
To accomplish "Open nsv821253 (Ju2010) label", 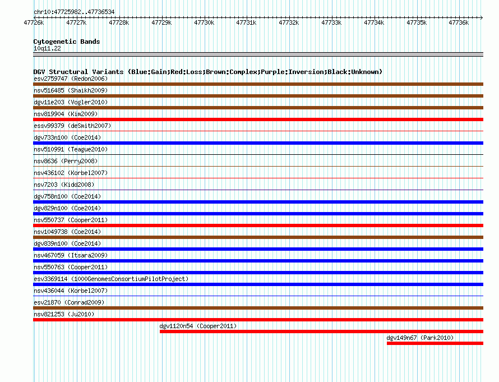I will pyautogui.click(x=64, y=314).
